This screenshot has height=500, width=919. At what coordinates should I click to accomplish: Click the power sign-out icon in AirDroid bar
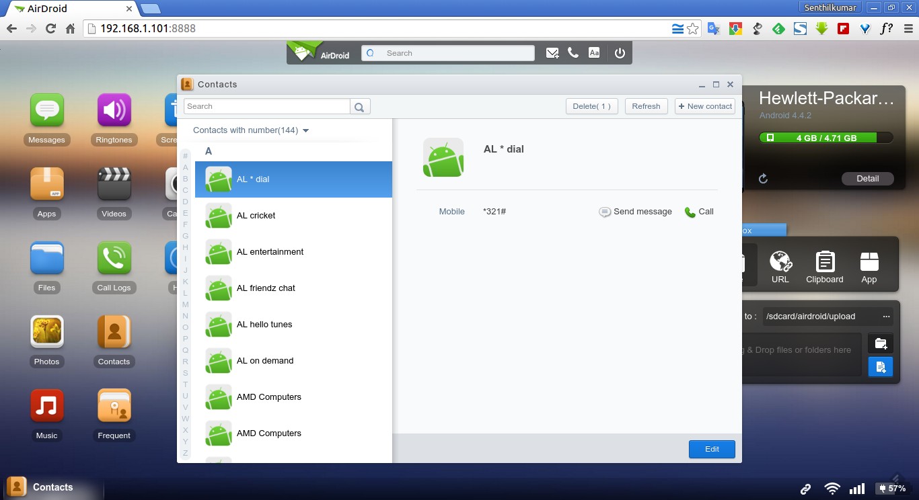click(620, 53)
